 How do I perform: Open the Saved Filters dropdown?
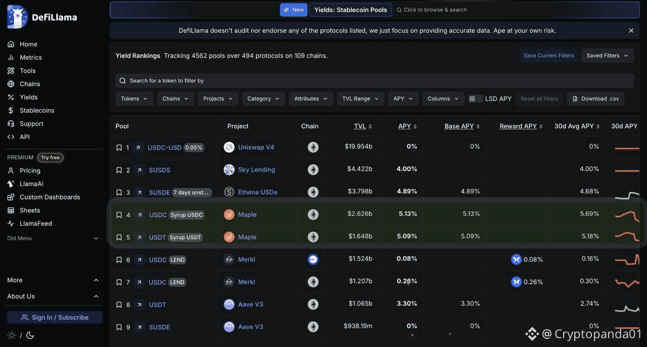[608, 56]
